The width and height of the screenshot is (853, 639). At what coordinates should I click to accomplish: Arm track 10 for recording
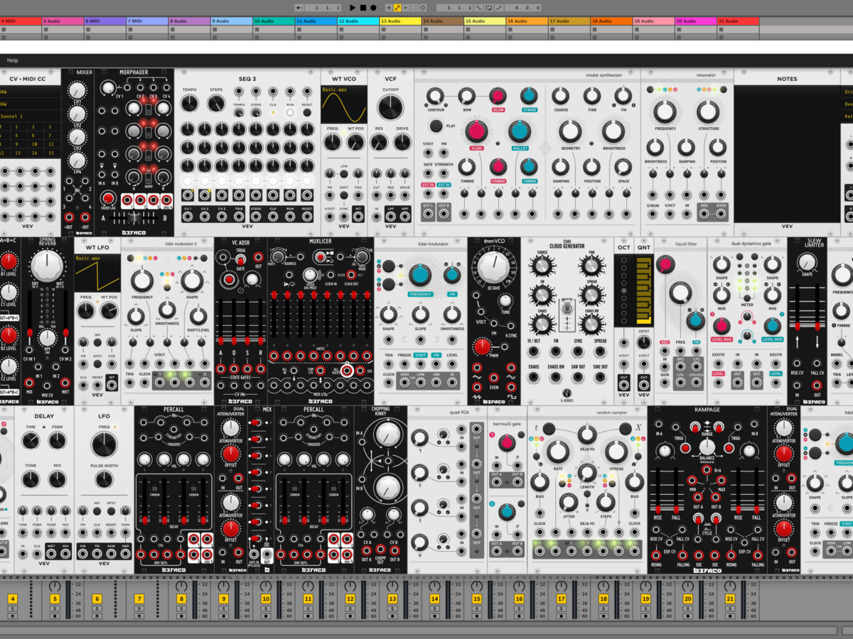tap(265, 616)
